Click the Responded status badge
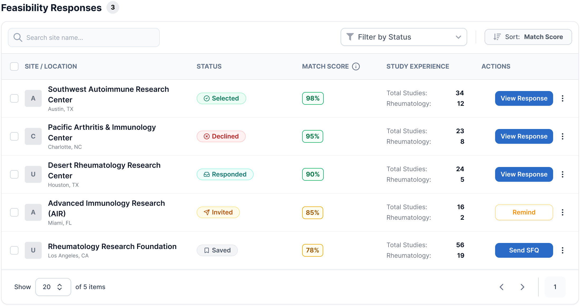580x306 pixels. tap(225, 174)
